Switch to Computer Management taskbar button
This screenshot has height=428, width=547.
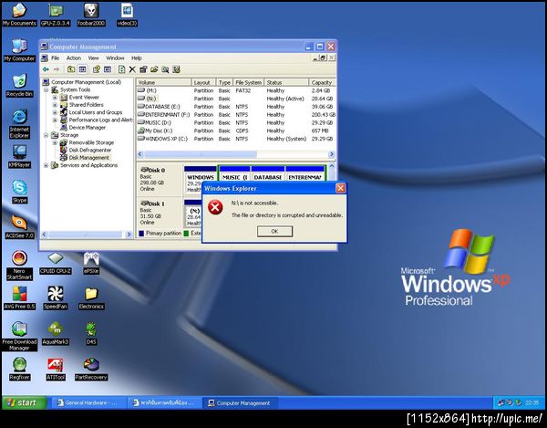coord(241,402)
